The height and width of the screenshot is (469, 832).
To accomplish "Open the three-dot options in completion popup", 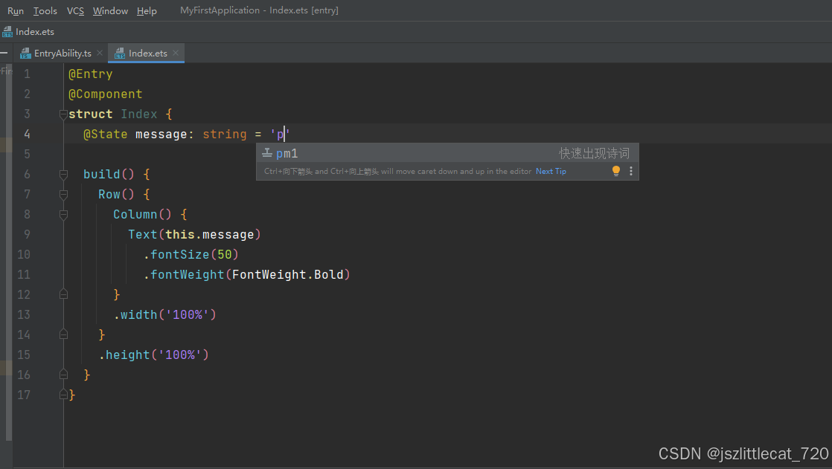I will [x=631, y=171].
